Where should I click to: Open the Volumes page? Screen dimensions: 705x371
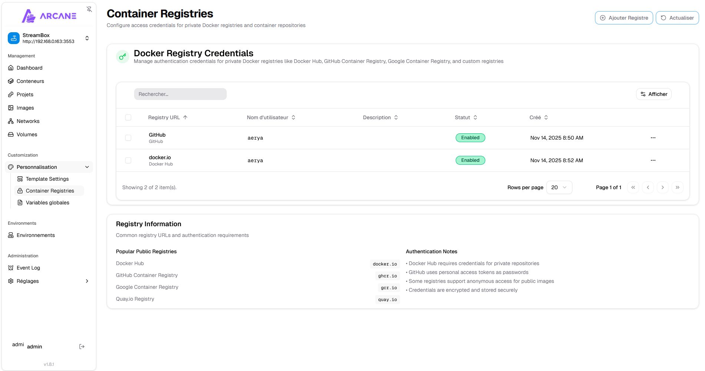click(49, 134)
